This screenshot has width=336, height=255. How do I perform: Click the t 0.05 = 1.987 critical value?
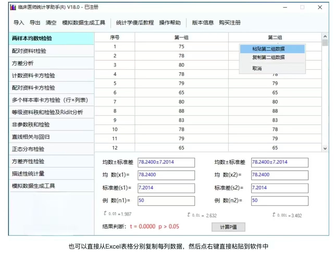point(117,214)
